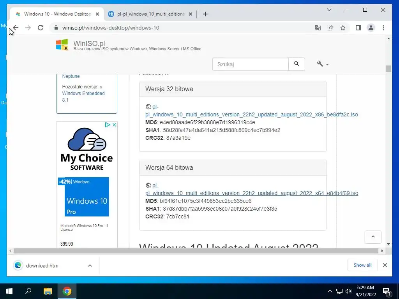Open the download.htm item in downloads bar
This screenshot has width=399, height=299.
tap(42, 266)
